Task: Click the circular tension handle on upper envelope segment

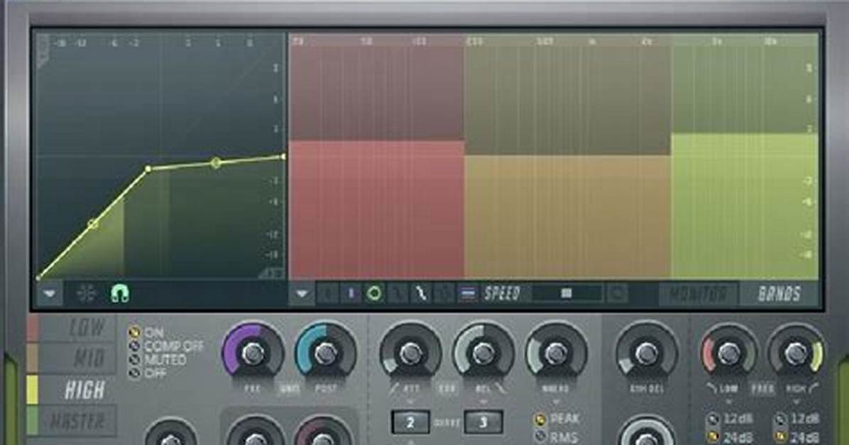Action: (x=216, y=162)
